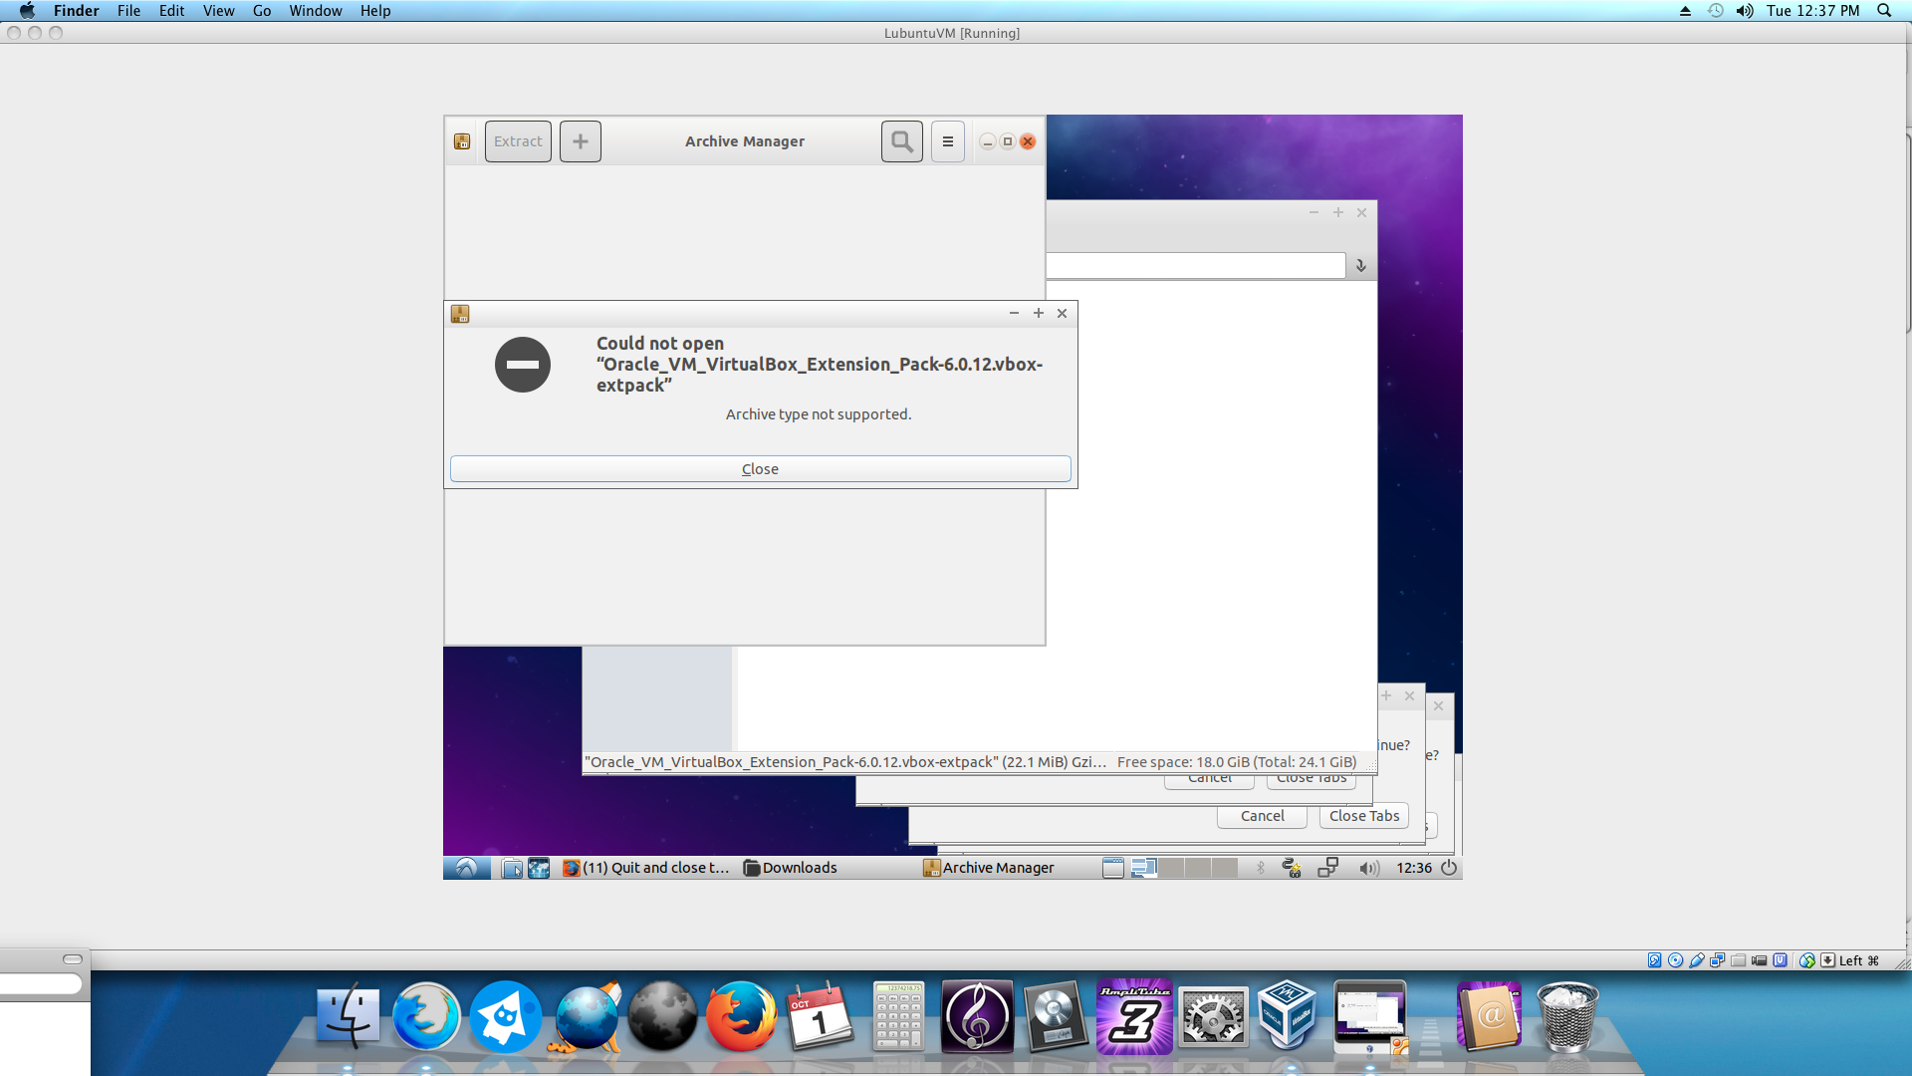Viewport: 1912px width, 1076px height.
Task: Click the power logout icon in Lubuntu panel
Action: point(1449,868)
